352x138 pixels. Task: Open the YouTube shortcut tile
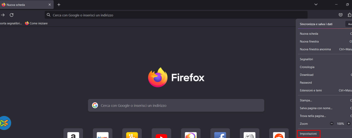click(x=161, y=133)
